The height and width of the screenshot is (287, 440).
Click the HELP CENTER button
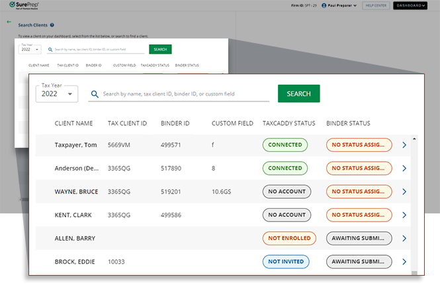[x=376, y=5]
